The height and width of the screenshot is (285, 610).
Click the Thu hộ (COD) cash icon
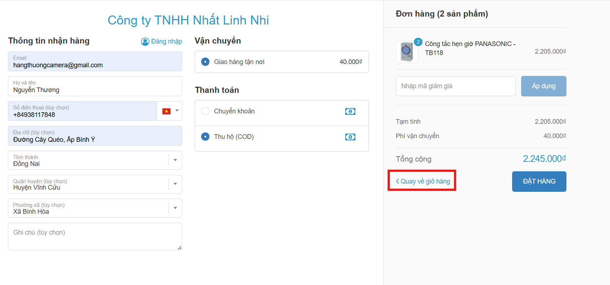(x=350, y=137)
